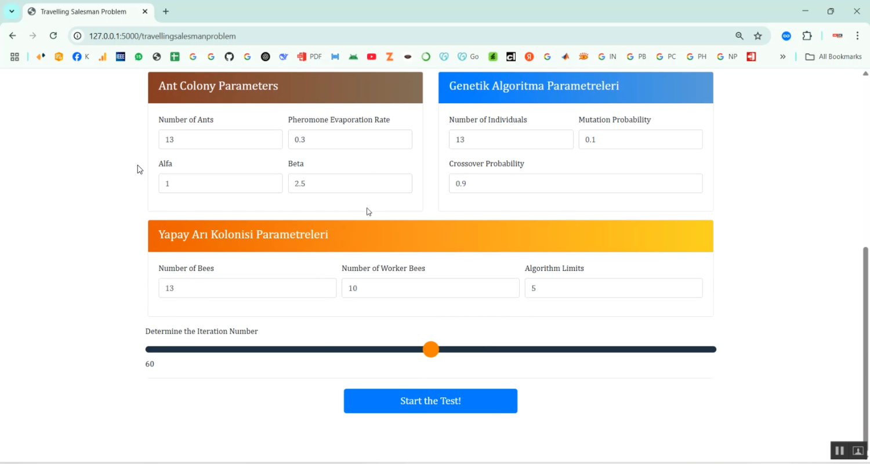Open the Zotero bookmark
The image size is (870, 464).
pos(390,56)
